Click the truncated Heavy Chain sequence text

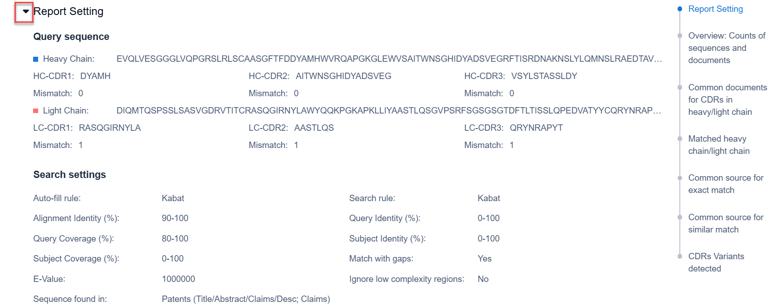tap(389, 59)
